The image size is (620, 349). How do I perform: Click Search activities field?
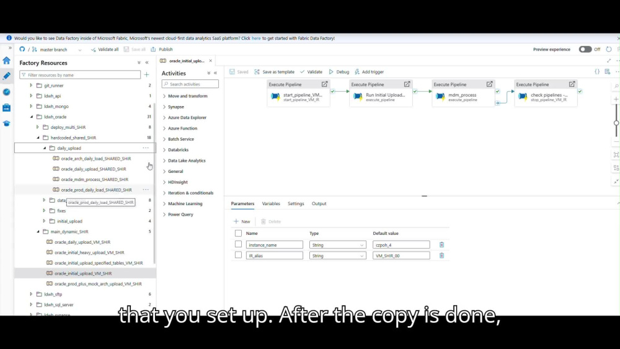[190, 84]
